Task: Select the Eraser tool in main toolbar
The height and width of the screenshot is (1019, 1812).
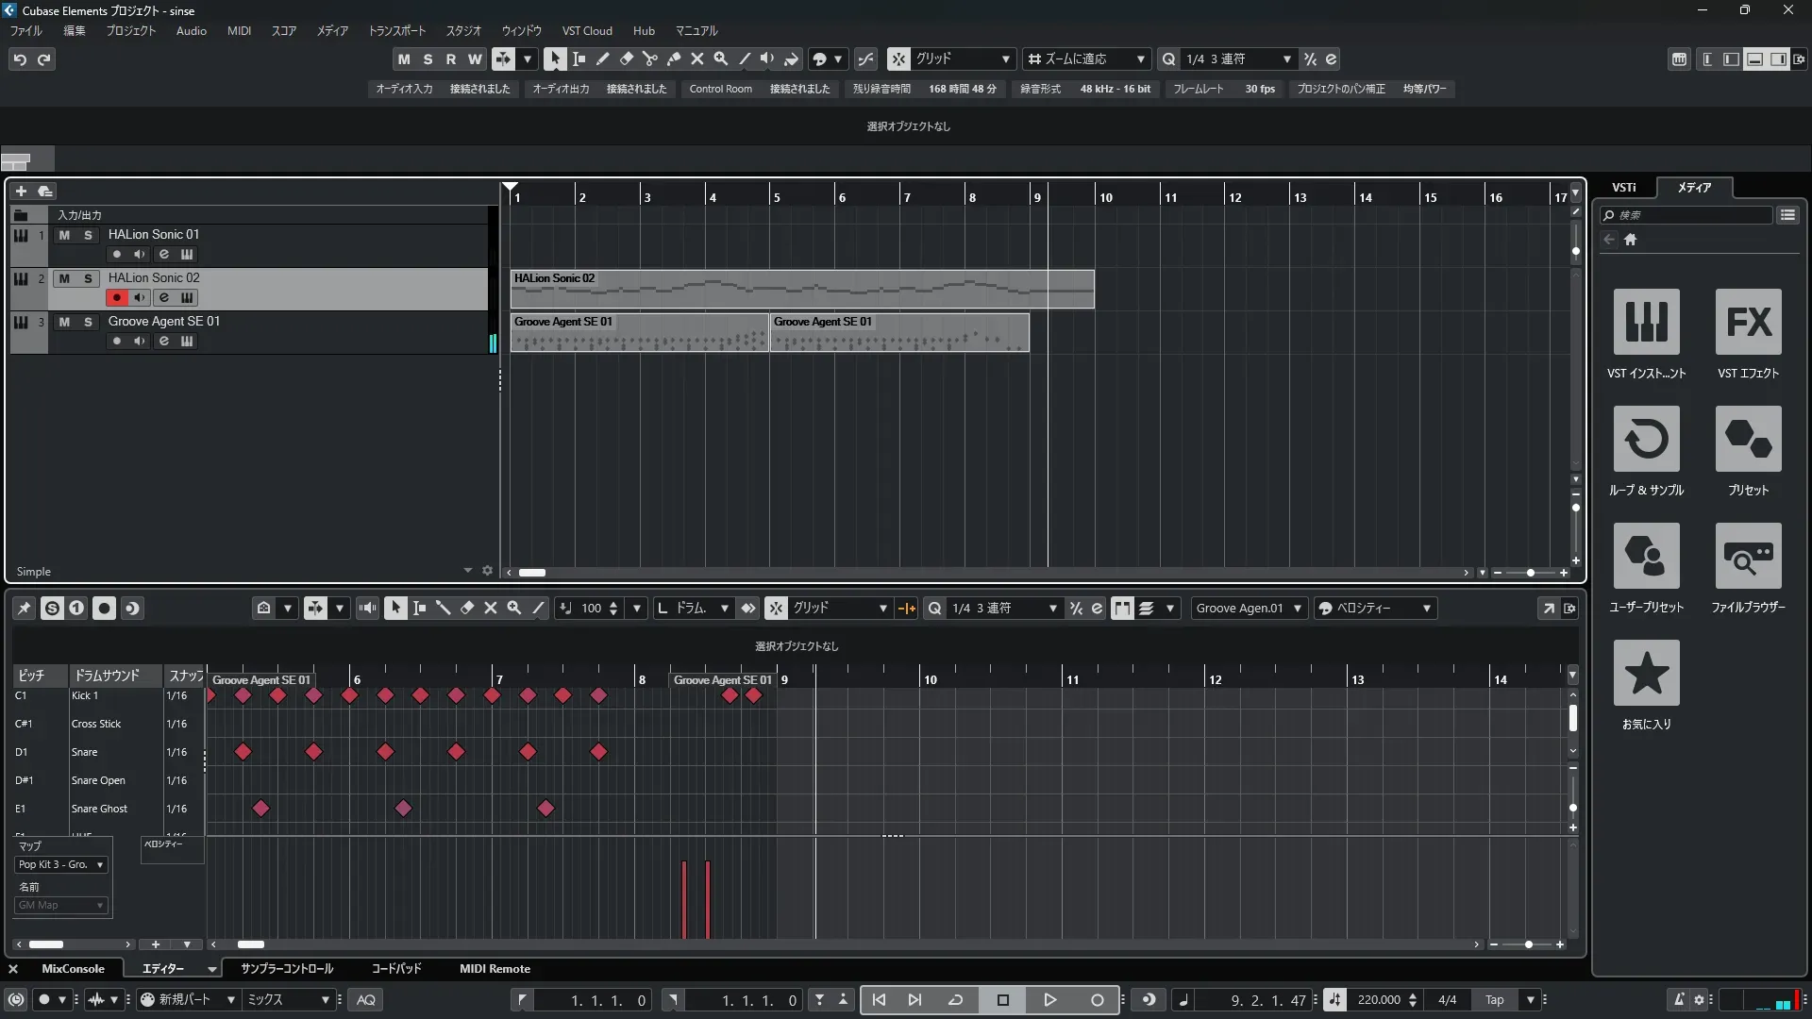Action: [626, 59]
